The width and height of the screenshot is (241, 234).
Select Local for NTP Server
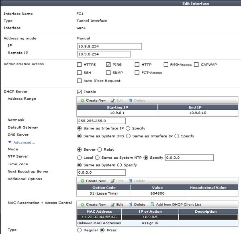pyautogui.click(x=79, y=158)
